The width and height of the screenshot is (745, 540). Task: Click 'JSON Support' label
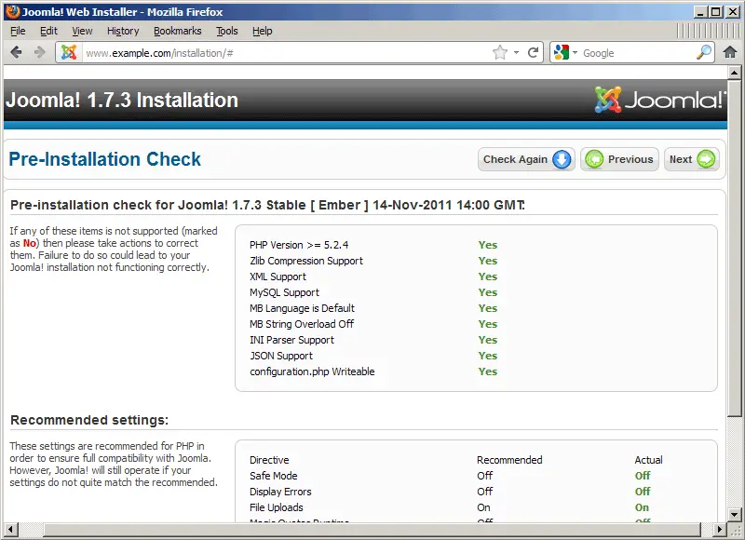click(281, 356)
